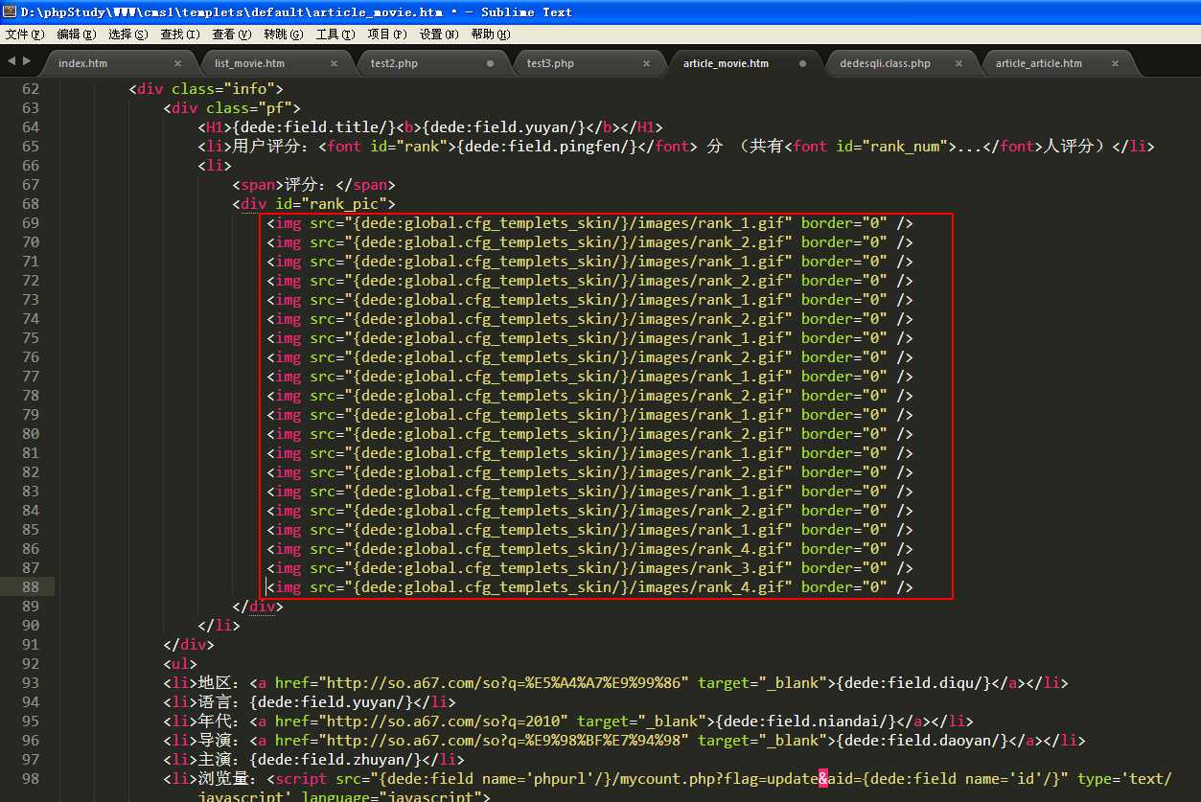Viewport: 1201px width, 802px height.
Task: Click unsaved dot on test2.php tab
Action: click(x=491, y=63)
